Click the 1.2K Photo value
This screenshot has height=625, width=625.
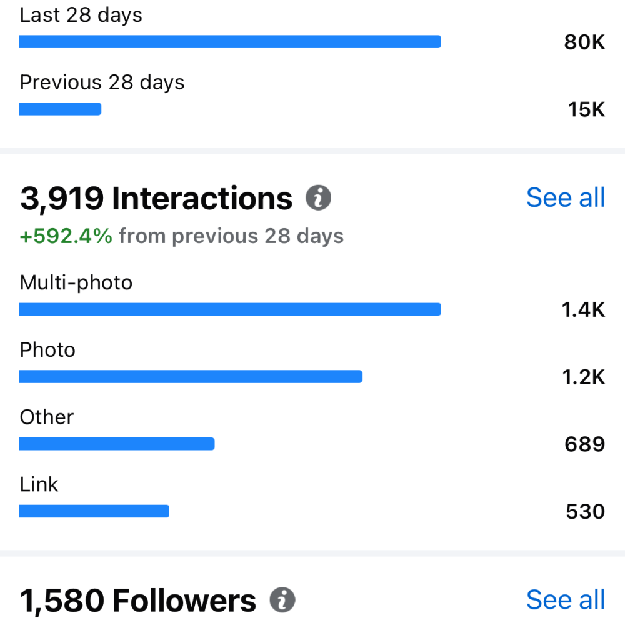point(583,377)
